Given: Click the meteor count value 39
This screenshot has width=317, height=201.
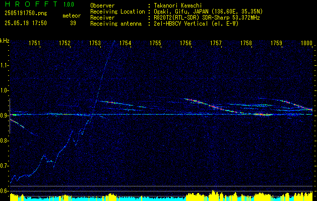Looking at the screenshot, I should pyautogui.click(x=73, y=23).
